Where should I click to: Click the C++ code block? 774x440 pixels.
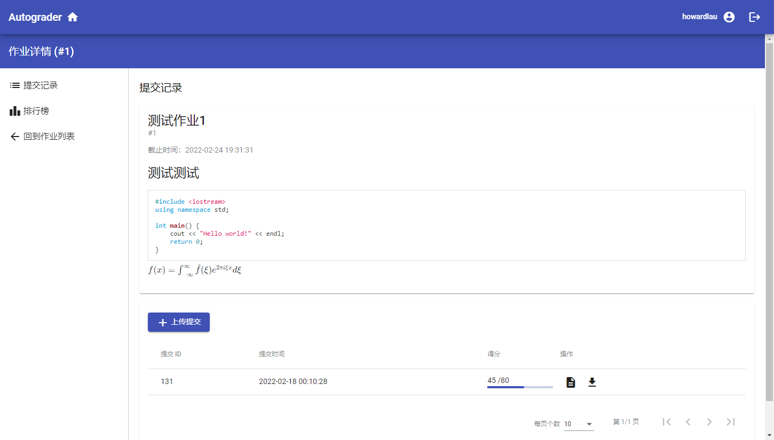pyautogui.click(x=447, y=225)
